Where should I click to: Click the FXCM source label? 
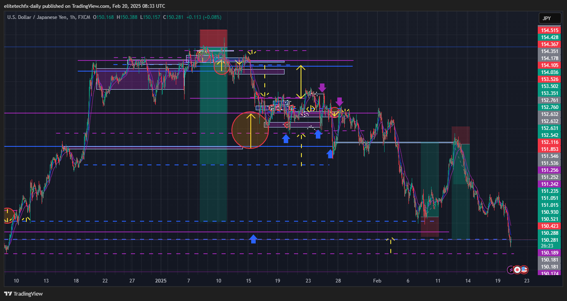(84, 17)
